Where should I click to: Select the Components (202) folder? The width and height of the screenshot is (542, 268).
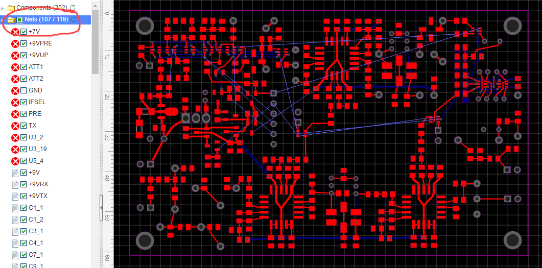click(x=41, y=8)
